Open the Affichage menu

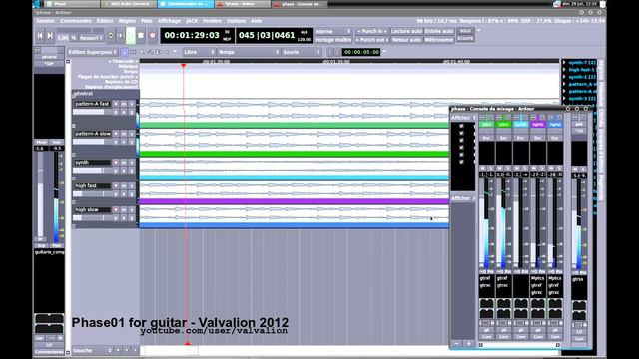(x=169, y=21)
